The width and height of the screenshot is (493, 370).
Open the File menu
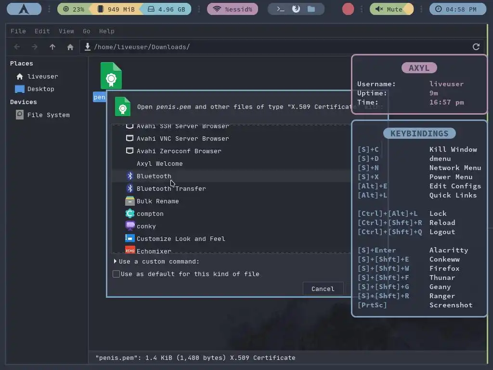coord(18,31)
